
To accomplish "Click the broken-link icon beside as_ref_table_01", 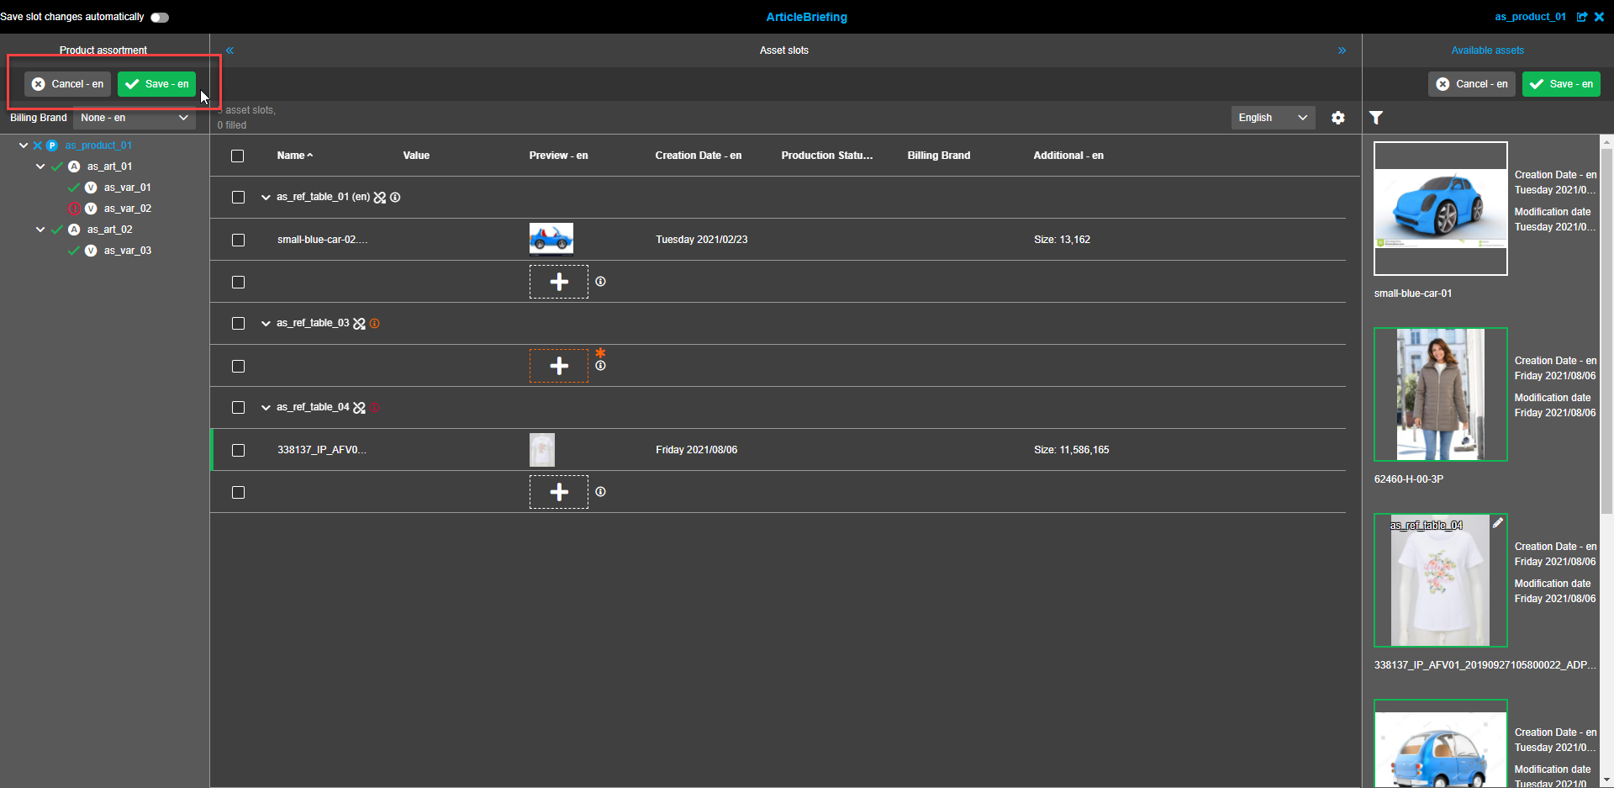I will click(x=380, y=197).
